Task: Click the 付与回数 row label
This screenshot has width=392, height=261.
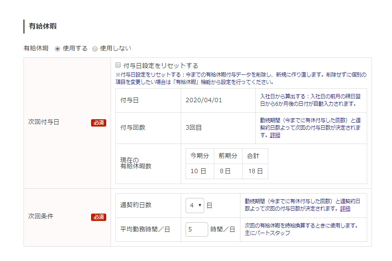Action: 133,127
